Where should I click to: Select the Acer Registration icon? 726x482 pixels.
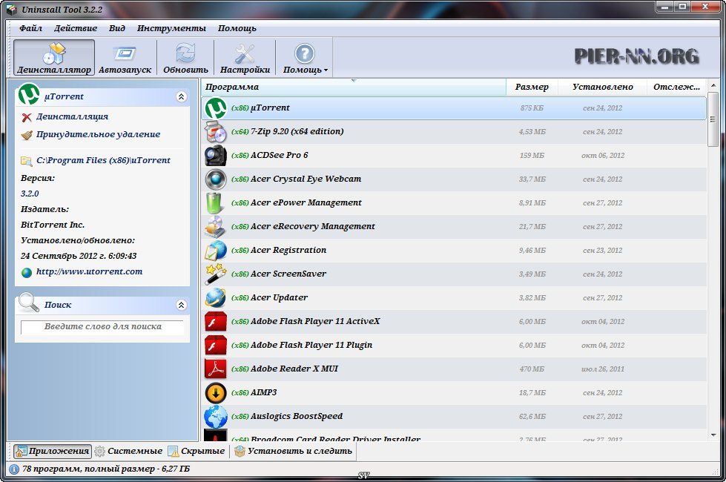(216, 251)
